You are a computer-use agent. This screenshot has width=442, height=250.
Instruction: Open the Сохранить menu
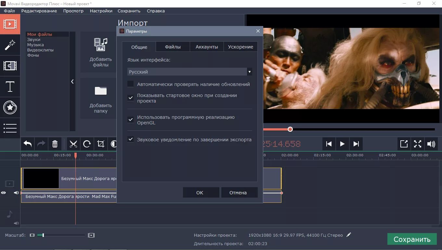[x=129, y=11]
